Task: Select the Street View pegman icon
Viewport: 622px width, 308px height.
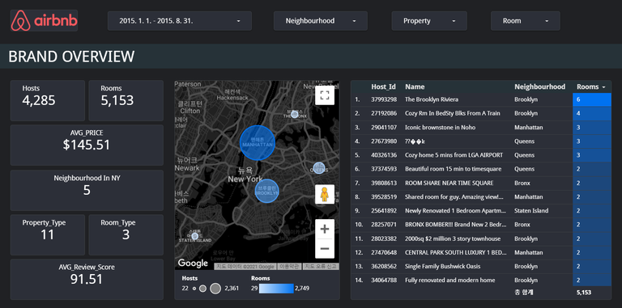Action: [325, 194]
